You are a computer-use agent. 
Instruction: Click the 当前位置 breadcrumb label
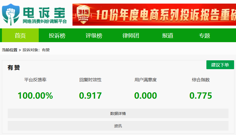click(9, 50)
